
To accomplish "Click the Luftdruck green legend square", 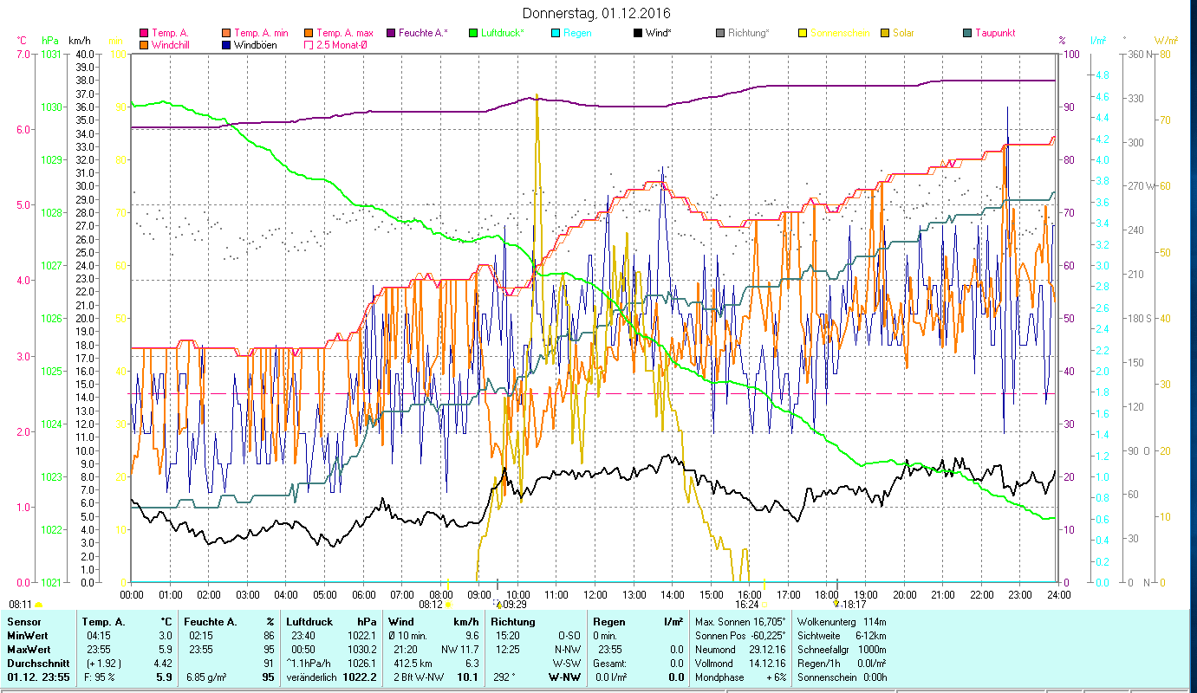I will (473, 34).
